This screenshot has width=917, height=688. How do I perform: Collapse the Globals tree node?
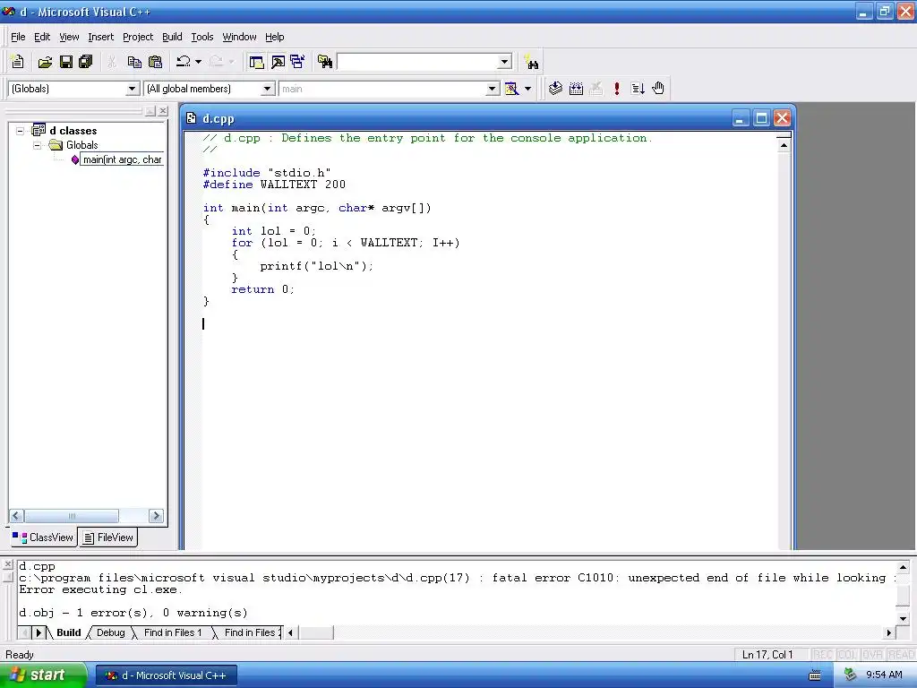point(37,145)
